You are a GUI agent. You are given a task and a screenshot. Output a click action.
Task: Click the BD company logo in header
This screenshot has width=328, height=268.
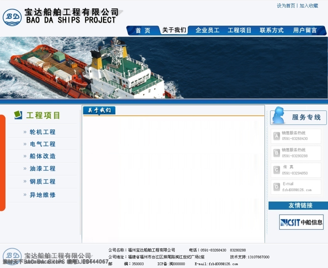(12, 18)
